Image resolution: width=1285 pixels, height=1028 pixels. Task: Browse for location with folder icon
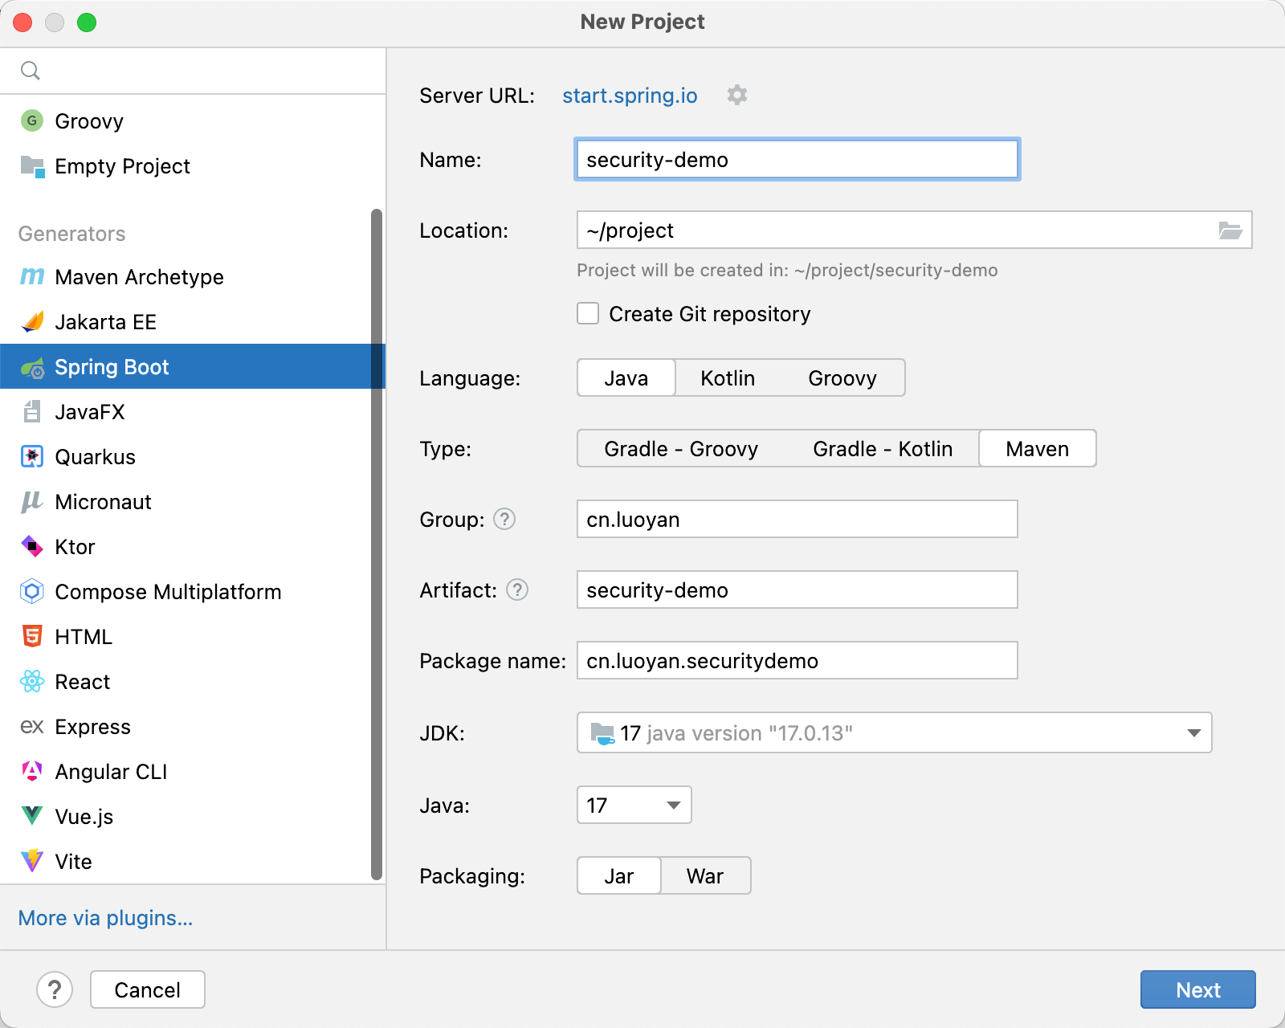pyautogui.click(x=1230, y=230)
